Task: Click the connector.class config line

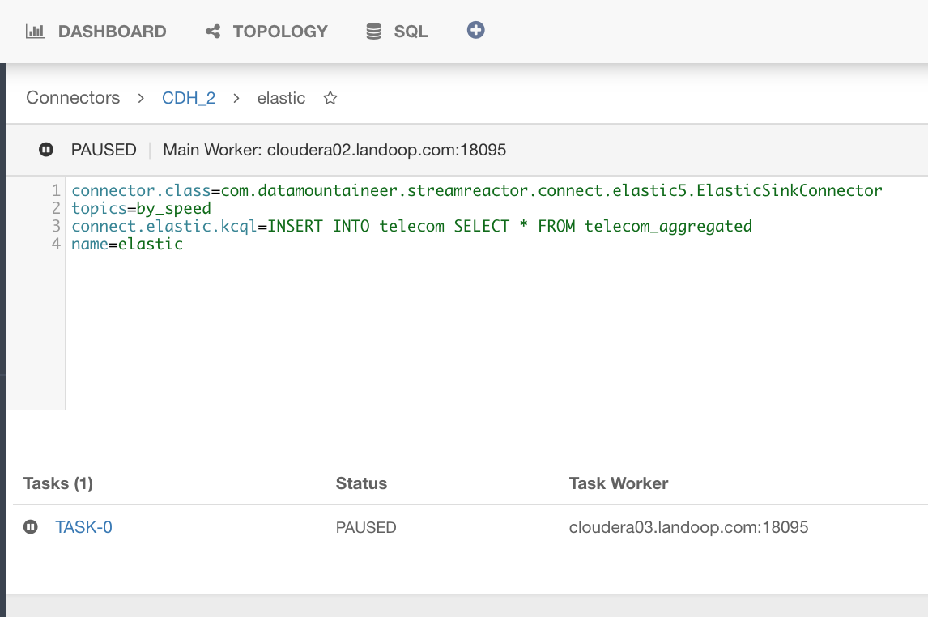Action: (477, 190)
